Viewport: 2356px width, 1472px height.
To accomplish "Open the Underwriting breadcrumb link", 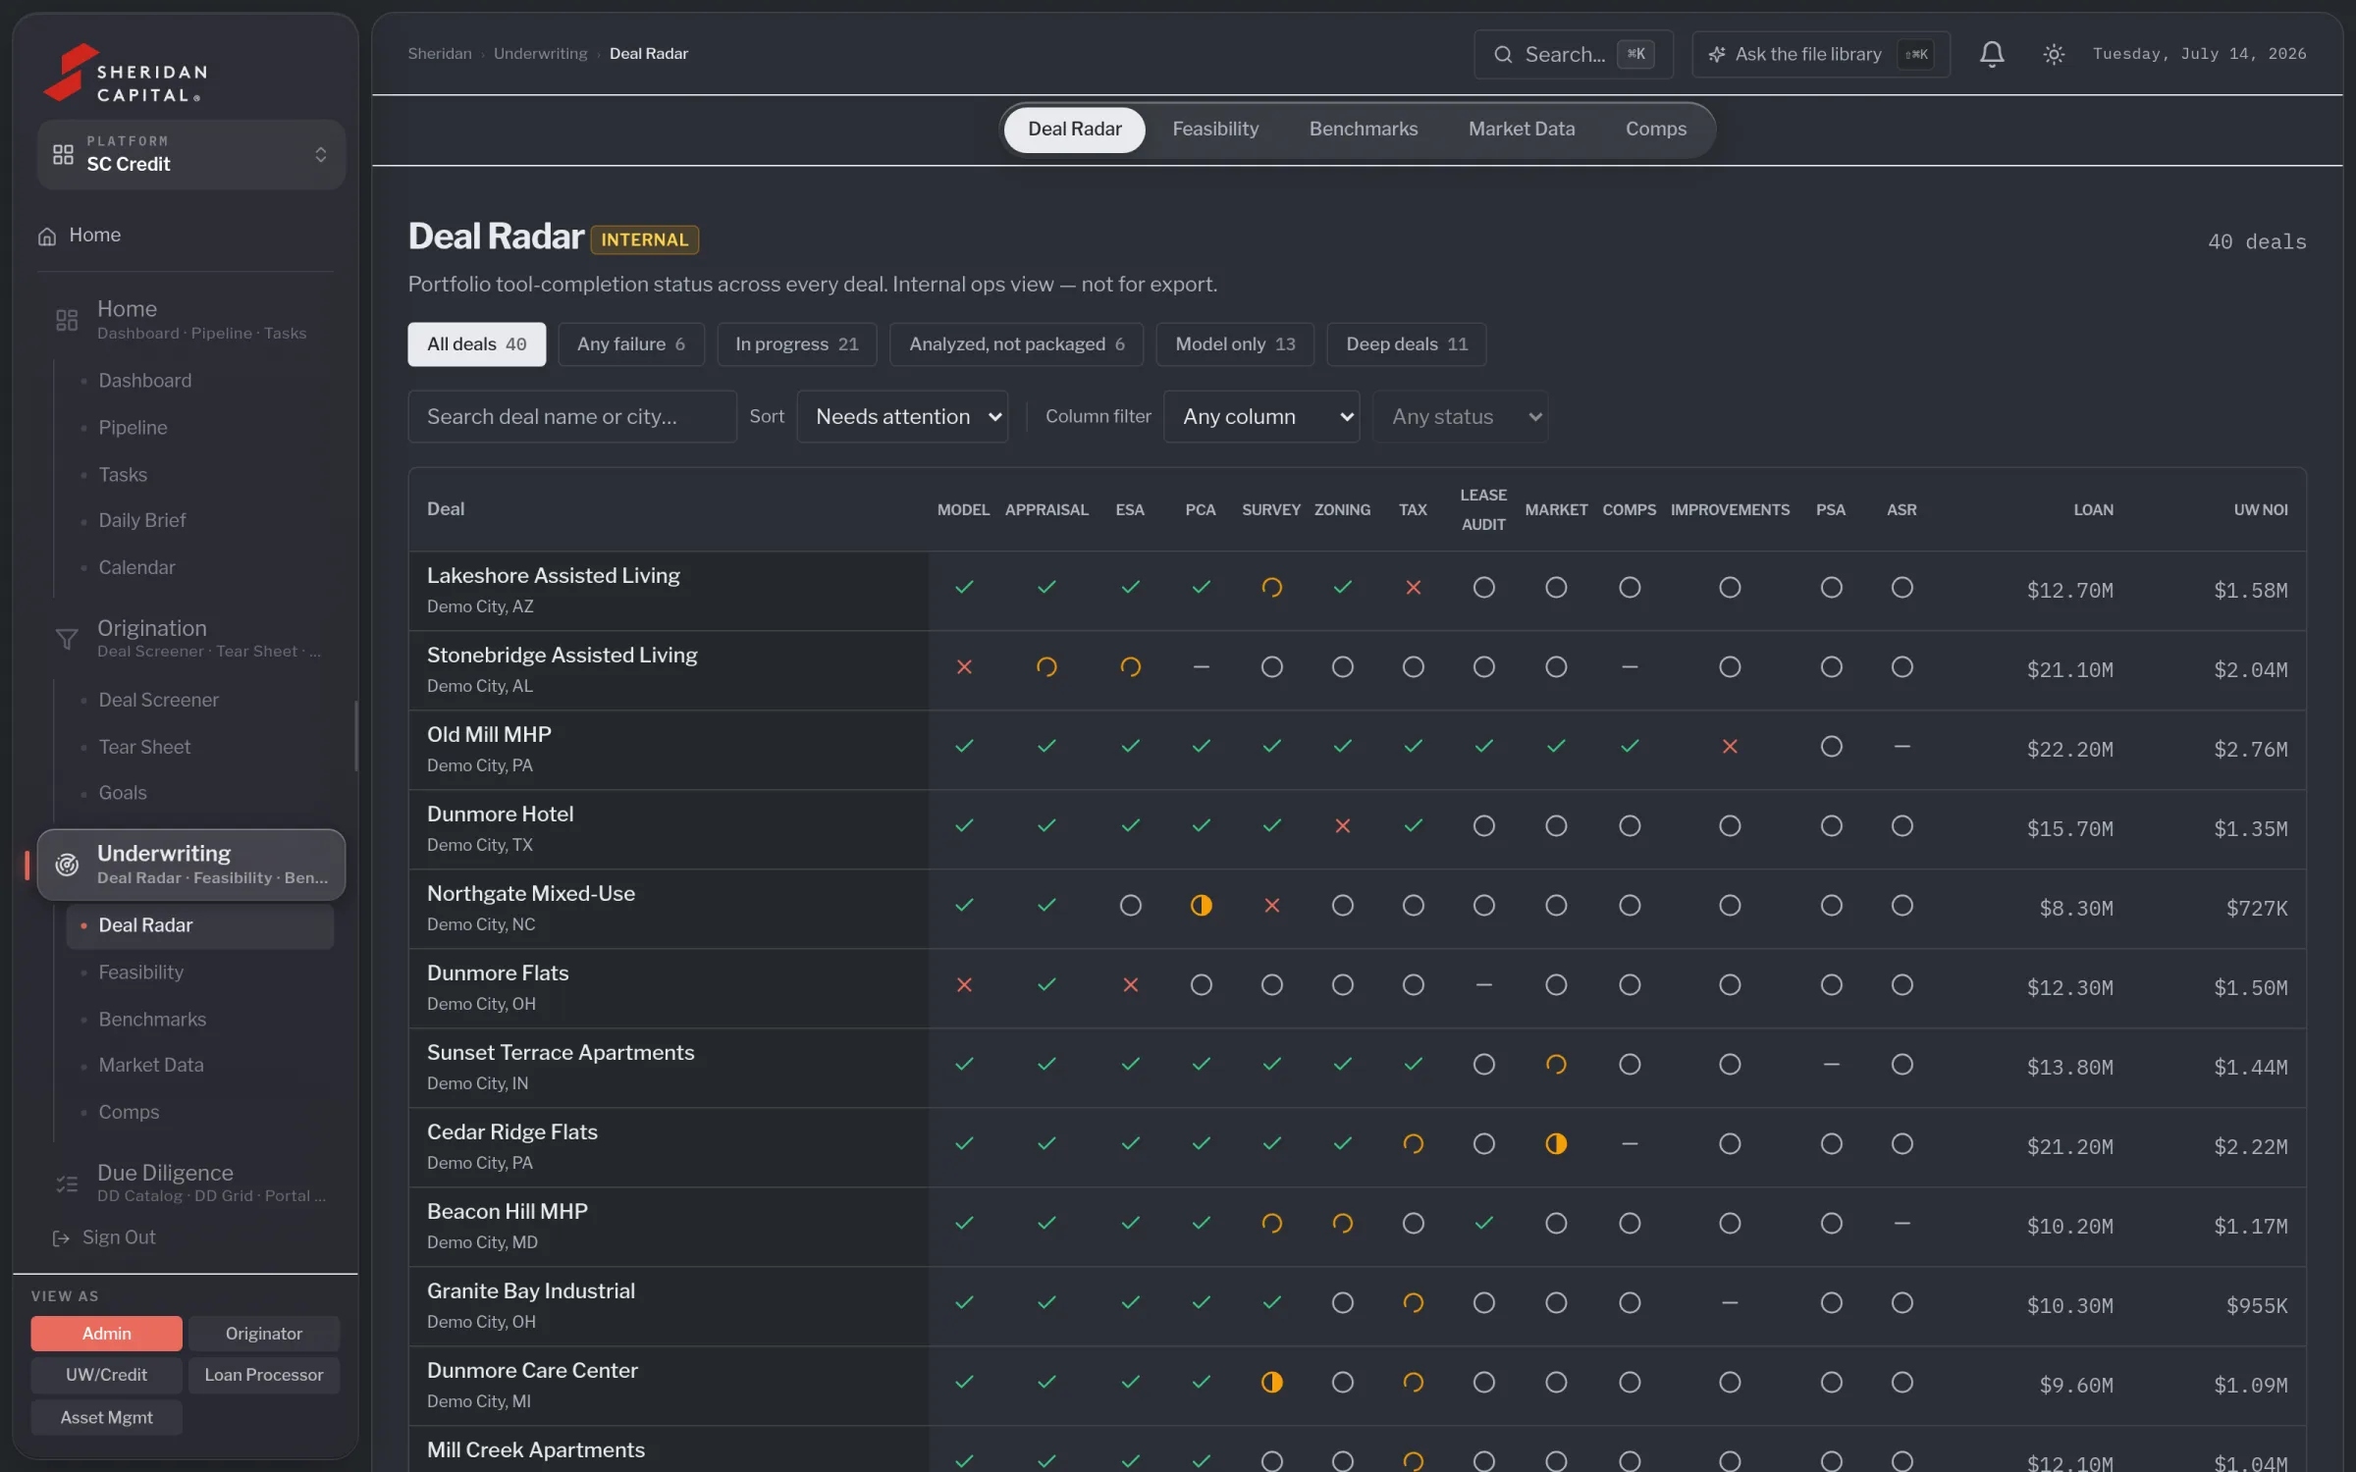I will coord(540,54).
